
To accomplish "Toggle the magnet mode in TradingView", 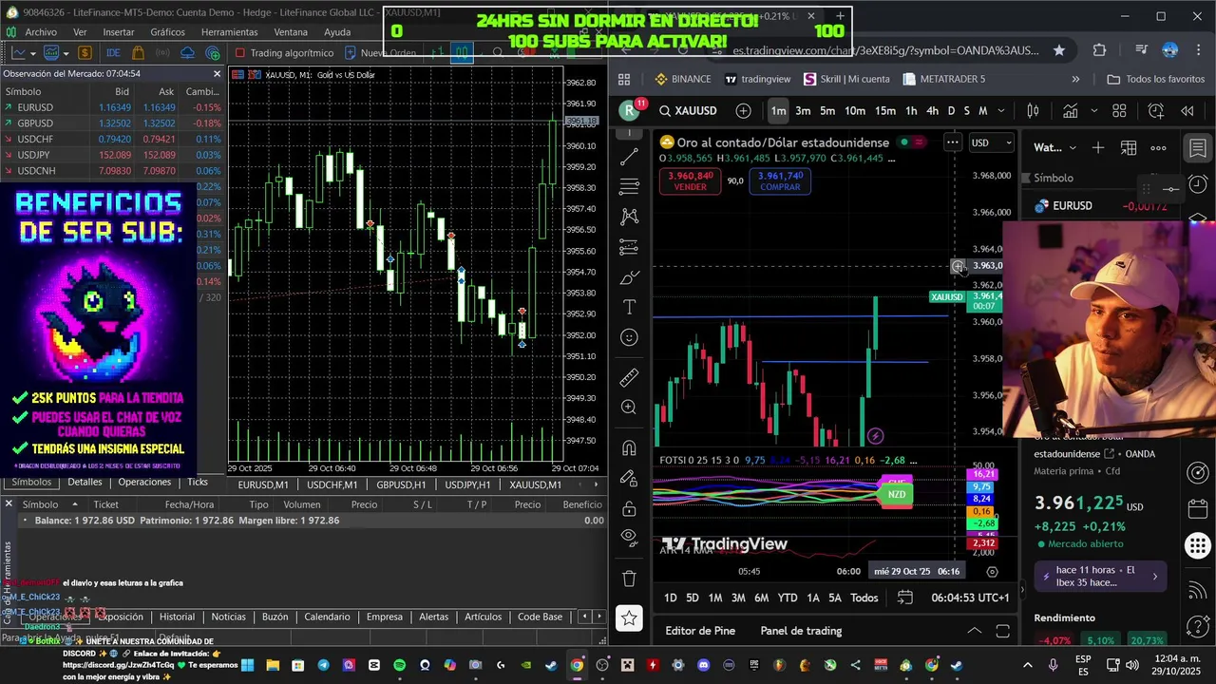I will coord(629,447).
